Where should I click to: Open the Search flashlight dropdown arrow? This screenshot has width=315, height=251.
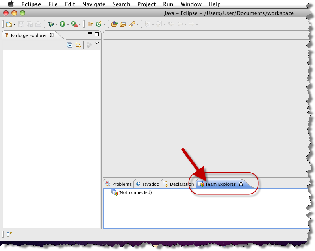point(137,24)
